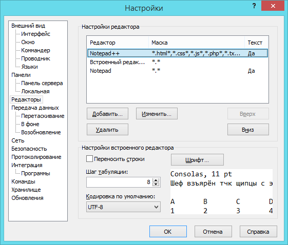Enable the Переносить строки checkbox
This screenshot has height=245, width=288.
[89, 159]
